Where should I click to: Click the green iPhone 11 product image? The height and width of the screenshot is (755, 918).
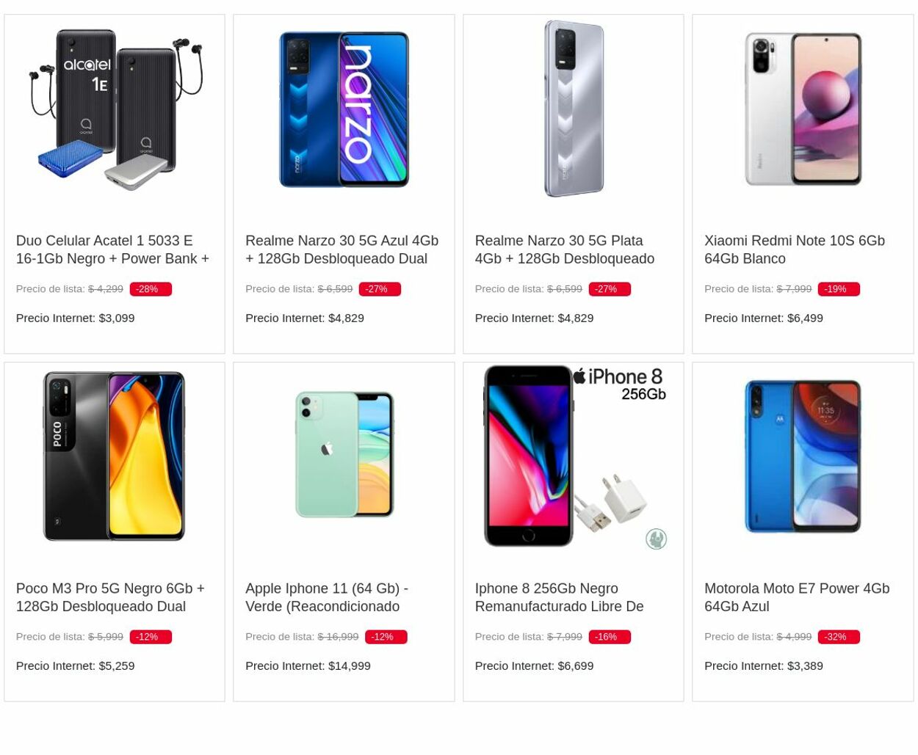343,455
